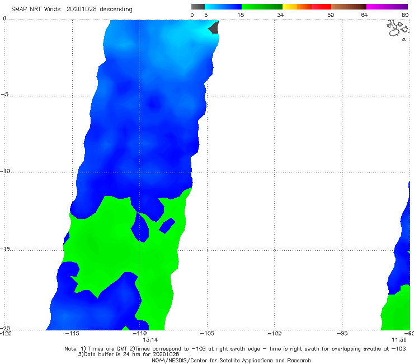Click the dark gray patch at swath top
414x364 pixels.
pos(214,28)
